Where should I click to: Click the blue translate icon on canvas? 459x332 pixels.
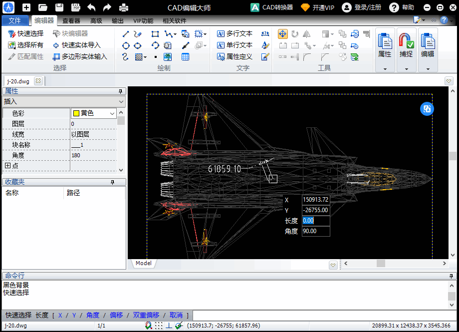point(427,109)
